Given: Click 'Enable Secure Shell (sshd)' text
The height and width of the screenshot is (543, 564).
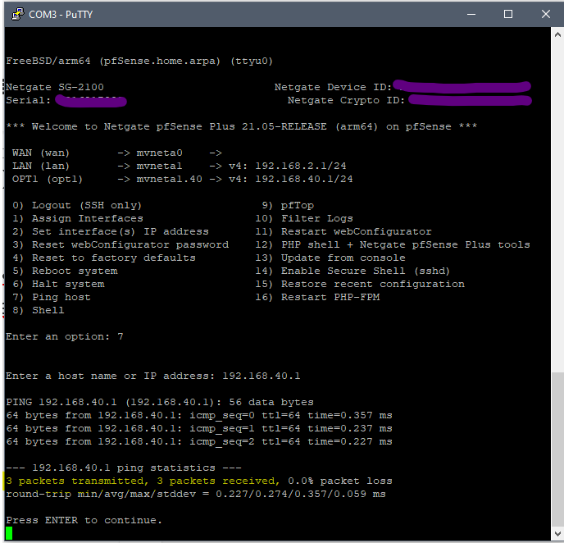Looking at the screenshot, I should point(366,271).
